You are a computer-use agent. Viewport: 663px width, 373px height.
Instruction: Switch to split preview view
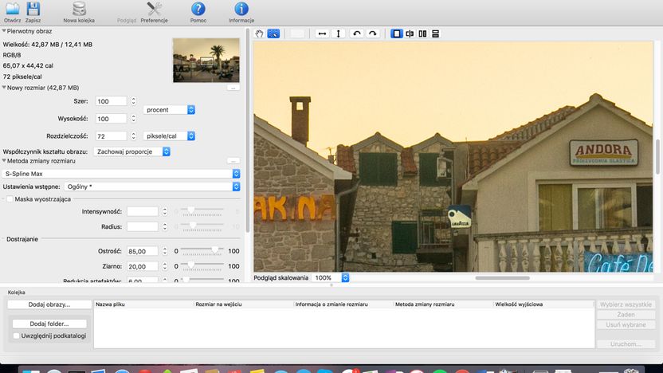[410, 33]
